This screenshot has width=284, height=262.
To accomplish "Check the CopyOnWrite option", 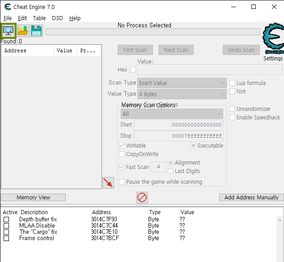I will [x=122, y=154].
